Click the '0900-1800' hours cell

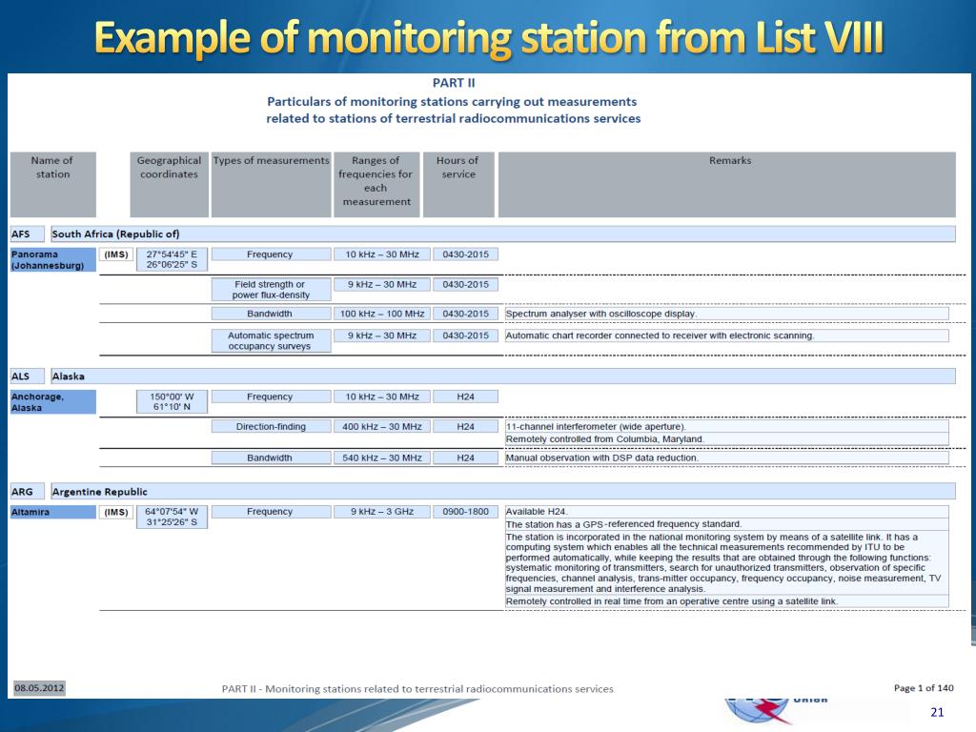pyautogui.click(x=465, y=512)
